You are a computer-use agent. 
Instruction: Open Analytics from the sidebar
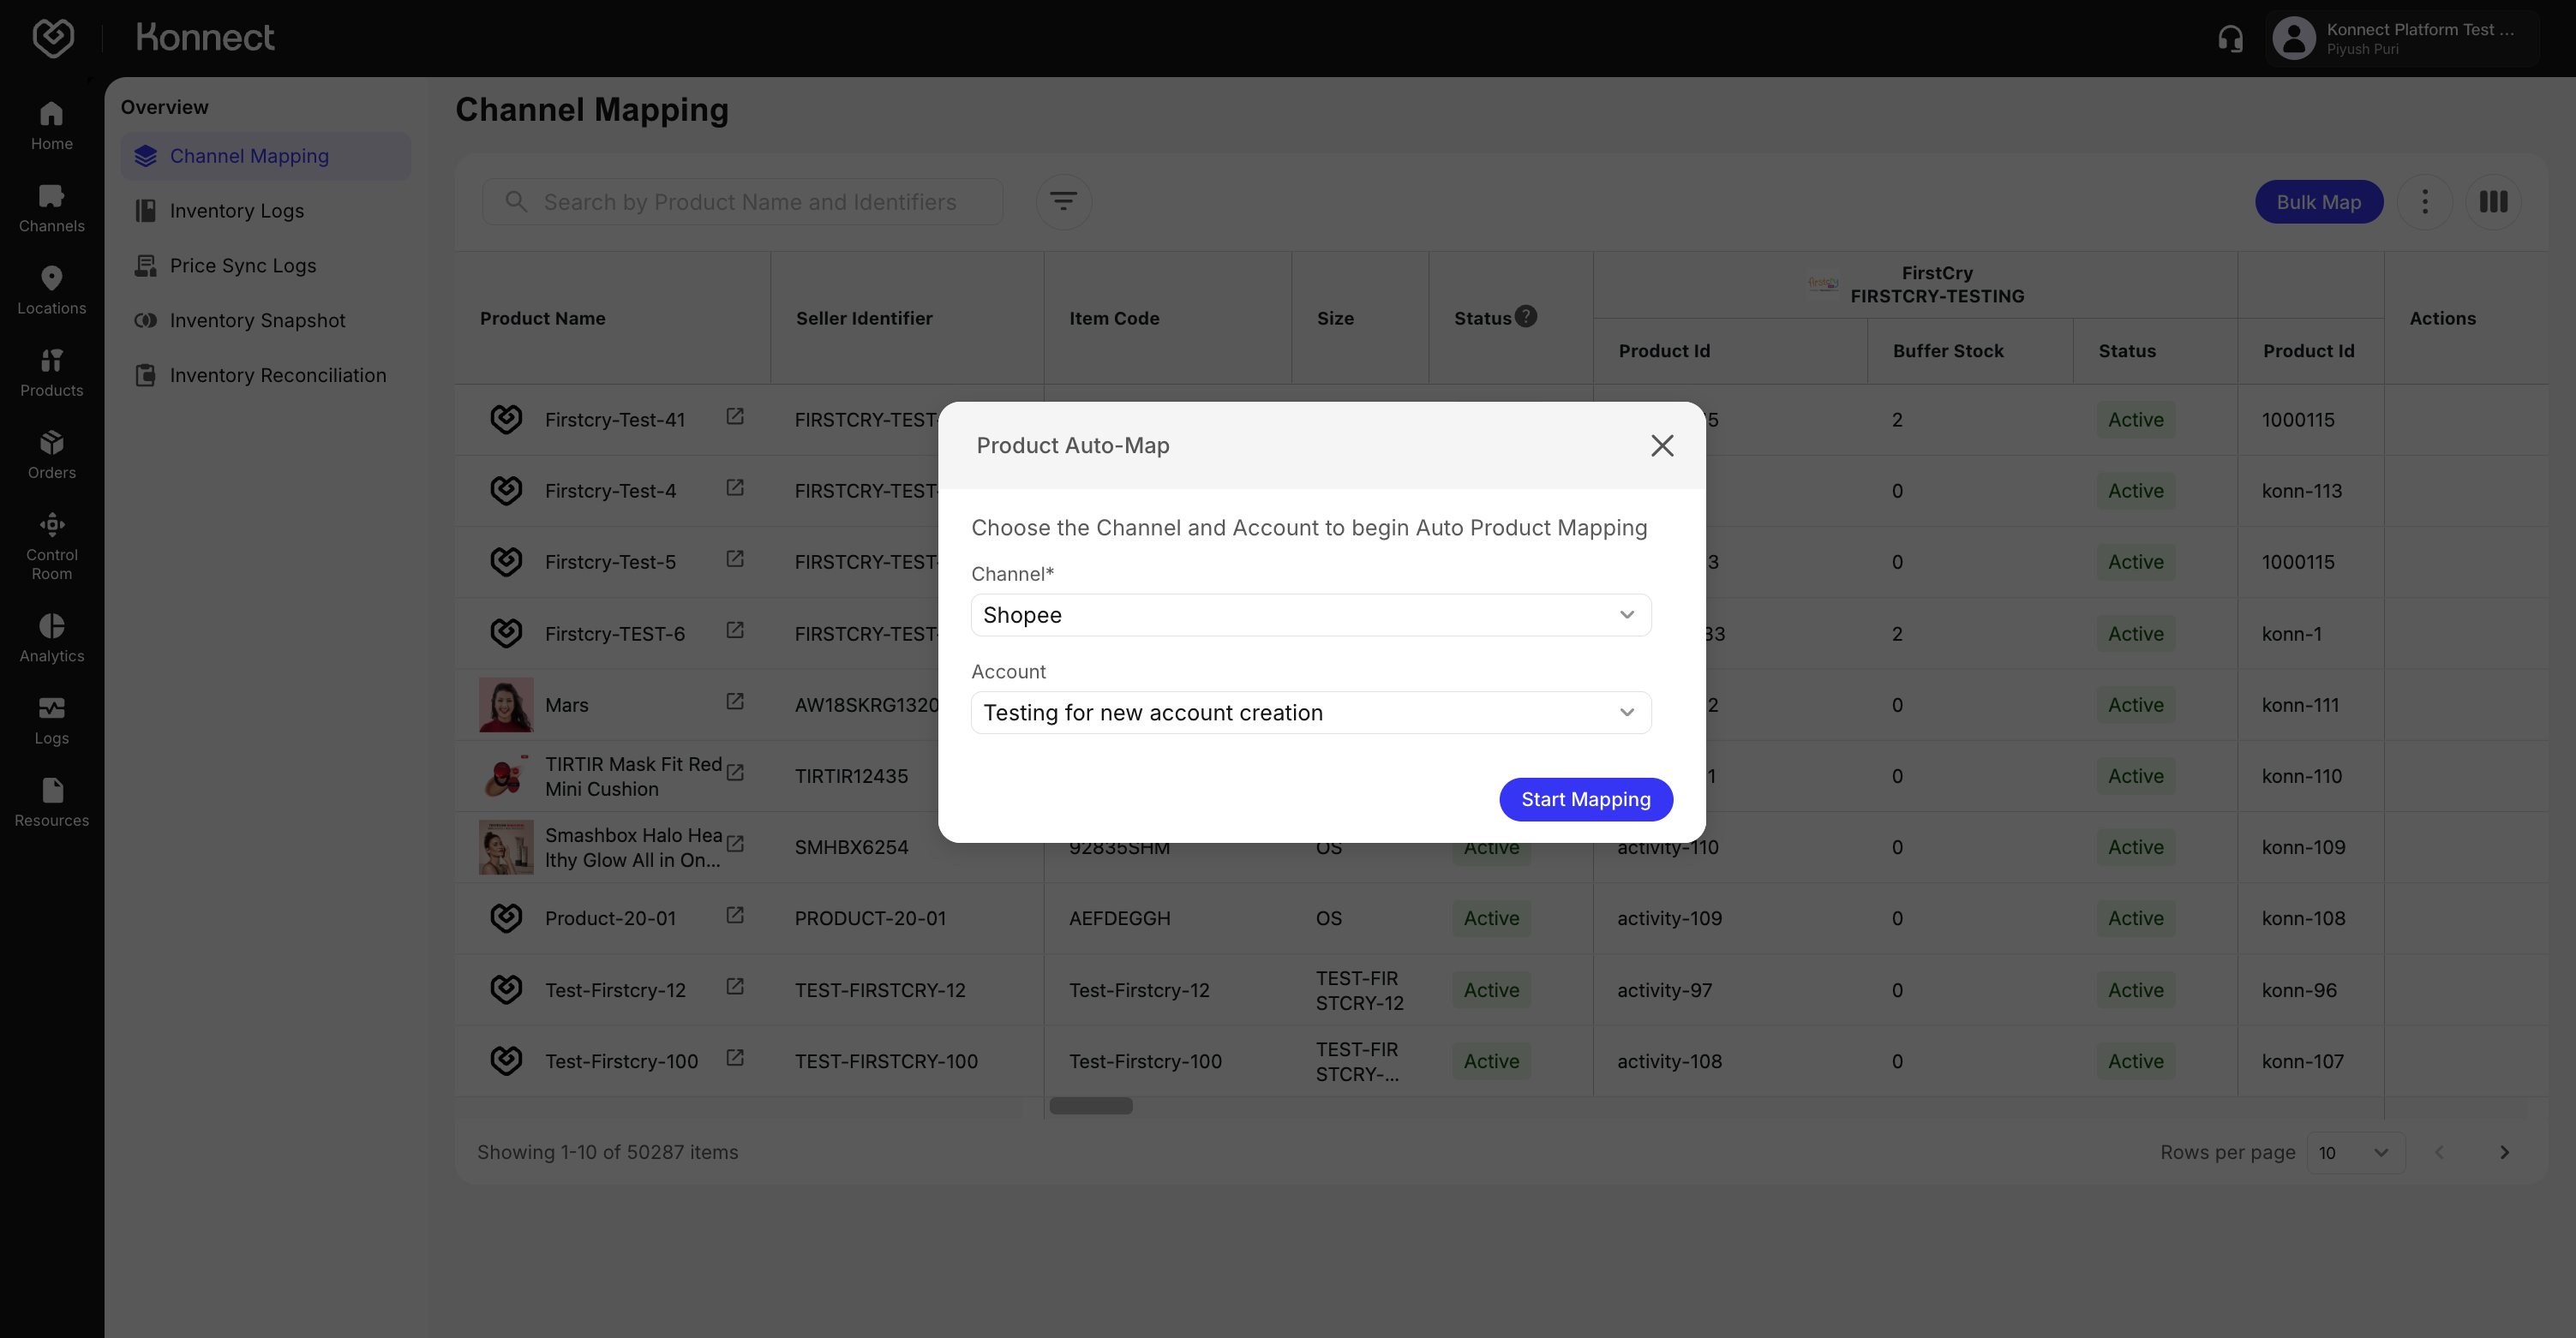pos(52,637)
